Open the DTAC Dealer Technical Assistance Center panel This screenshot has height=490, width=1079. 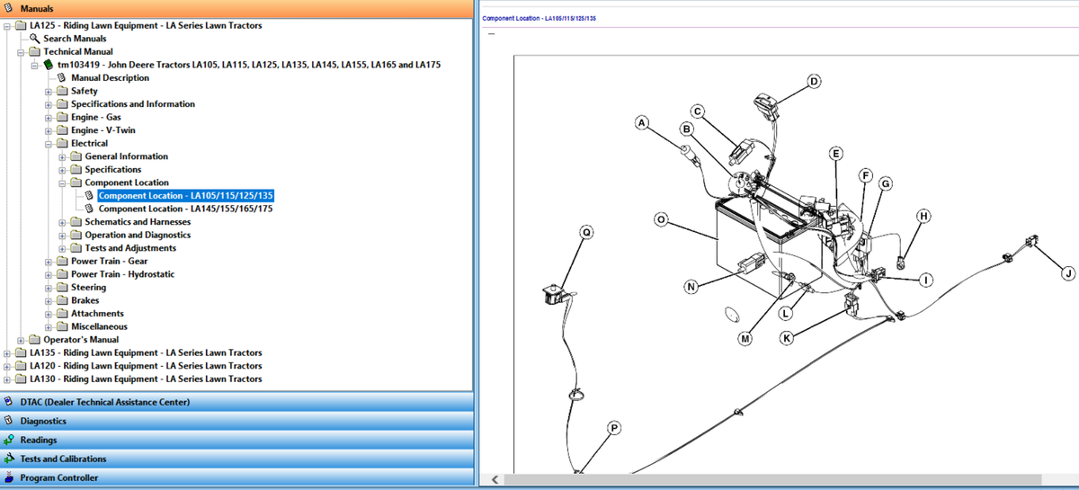coord(236,402)
